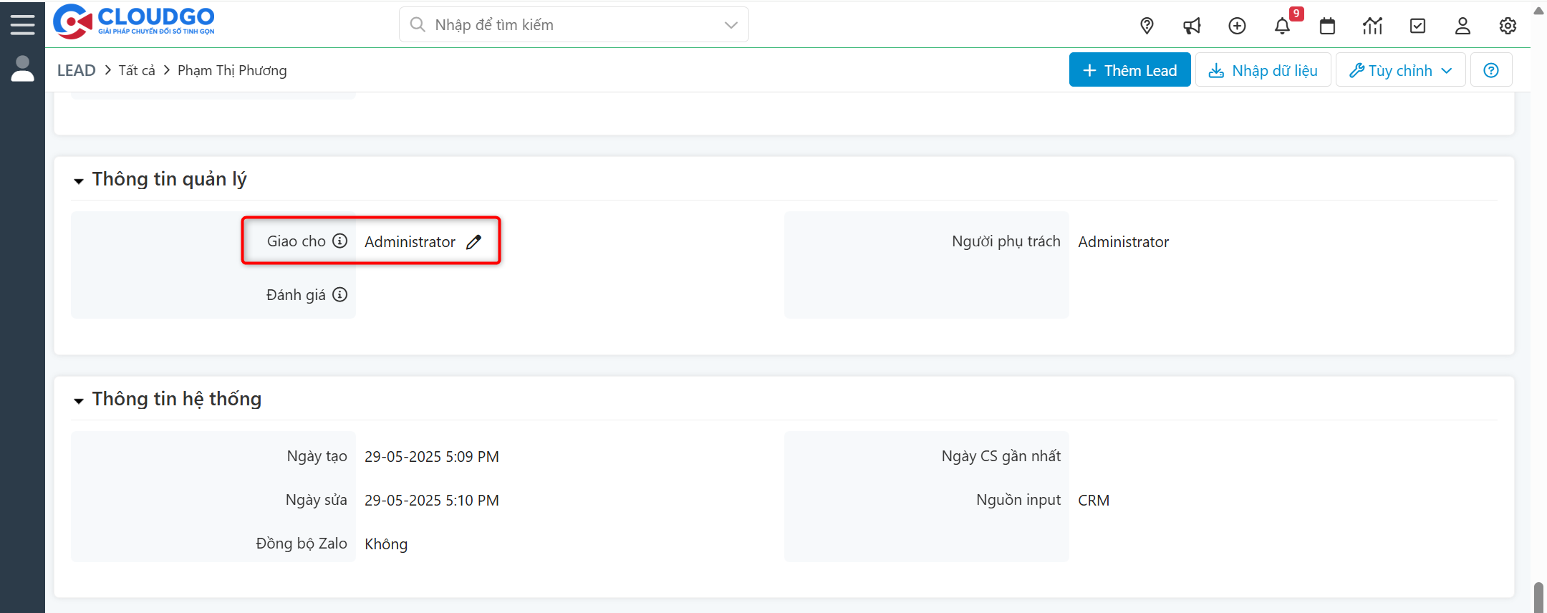Click the CloudGo logo
This screenshot has height=613, width=1547.
click(x=134, y=21)
